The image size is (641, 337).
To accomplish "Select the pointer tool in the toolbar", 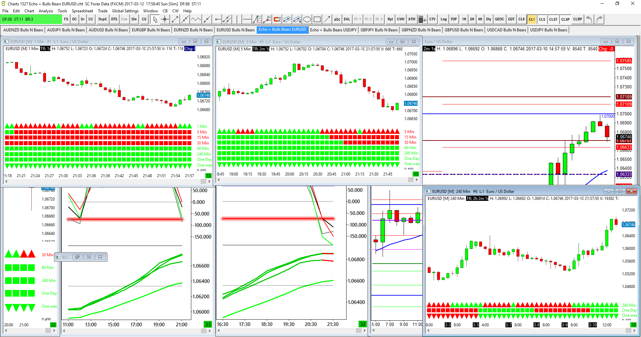I will pyautogui.click(x=155, y=19).
